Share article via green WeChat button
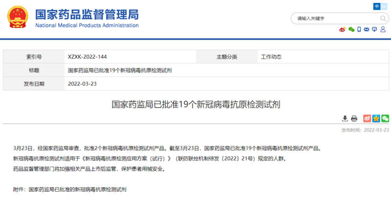Image resolution: width=391 pixels, height=197 pixels. tap(385, 118)
